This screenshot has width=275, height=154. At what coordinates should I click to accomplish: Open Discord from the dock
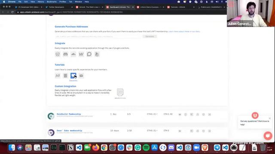point(171,148)
